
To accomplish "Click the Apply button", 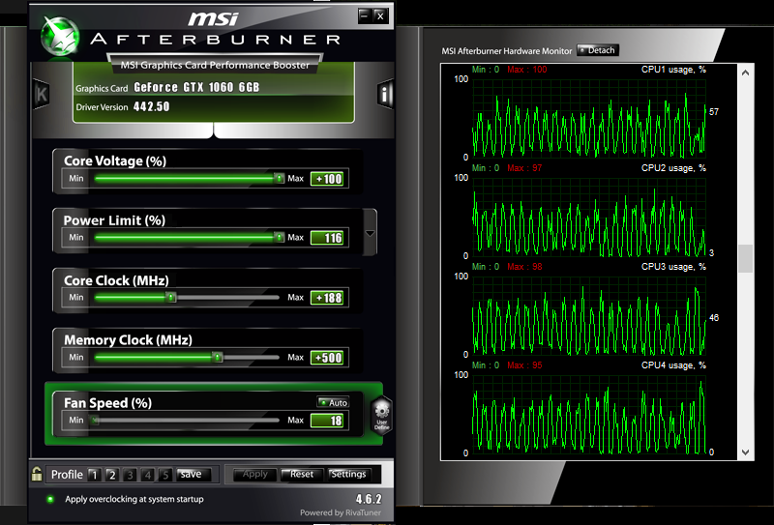I will point(254,474).
